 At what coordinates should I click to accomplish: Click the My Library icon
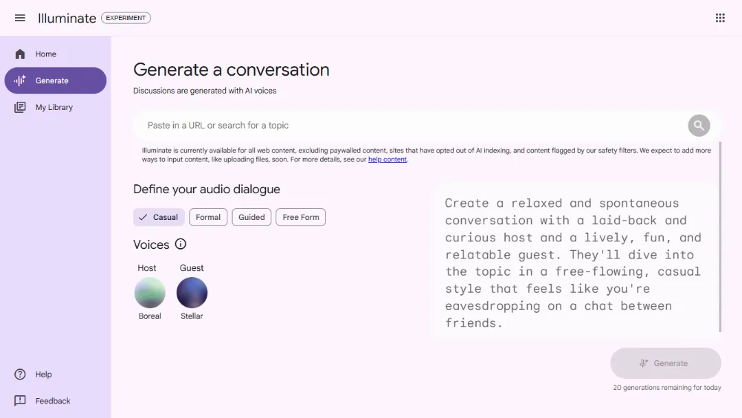[x=20, y=107]
